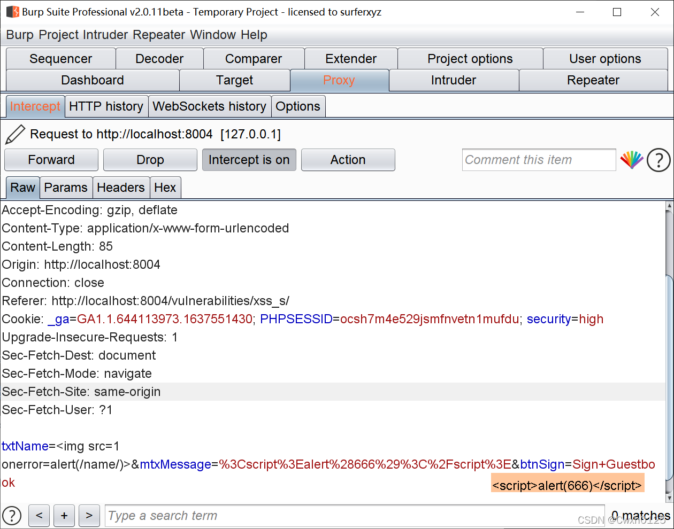The height and width of the screenshot is (529, 674).
Task: Open the Burp menu
Action: (x=20, y=35)
